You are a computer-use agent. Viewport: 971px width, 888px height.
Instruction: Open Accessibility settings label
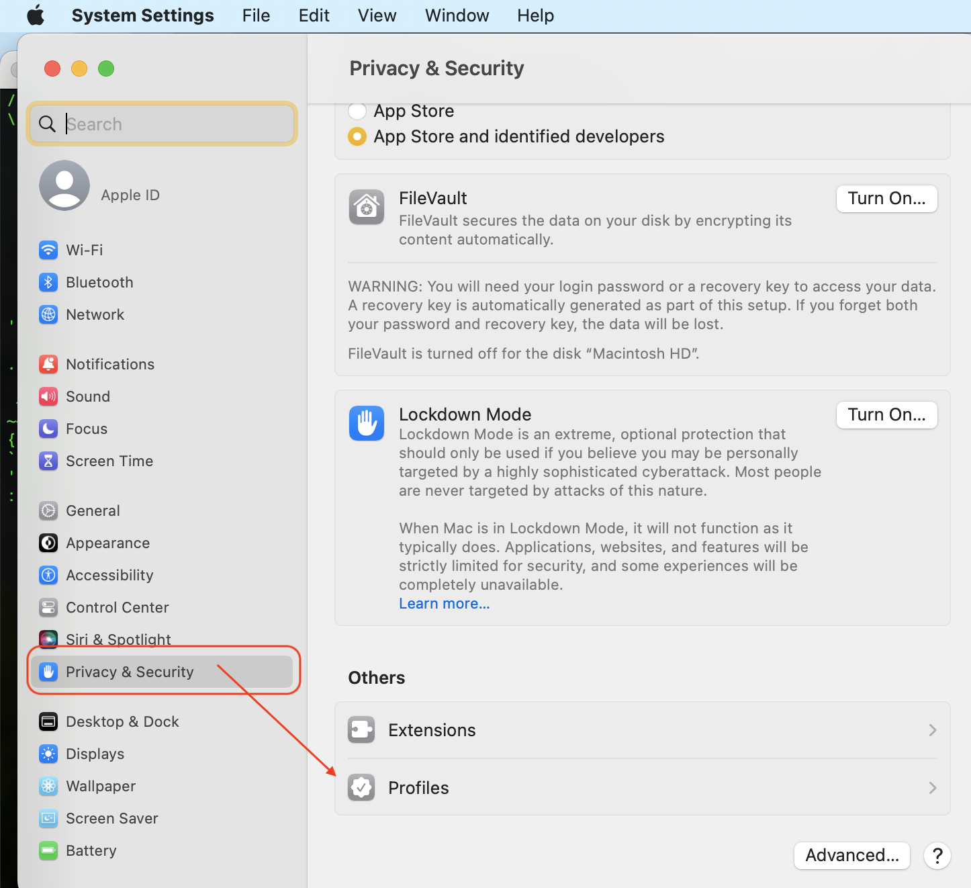coord(109,575)
